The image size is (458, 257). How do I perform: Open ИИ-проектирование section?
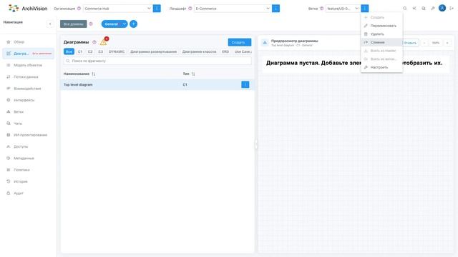pos(29,135)
